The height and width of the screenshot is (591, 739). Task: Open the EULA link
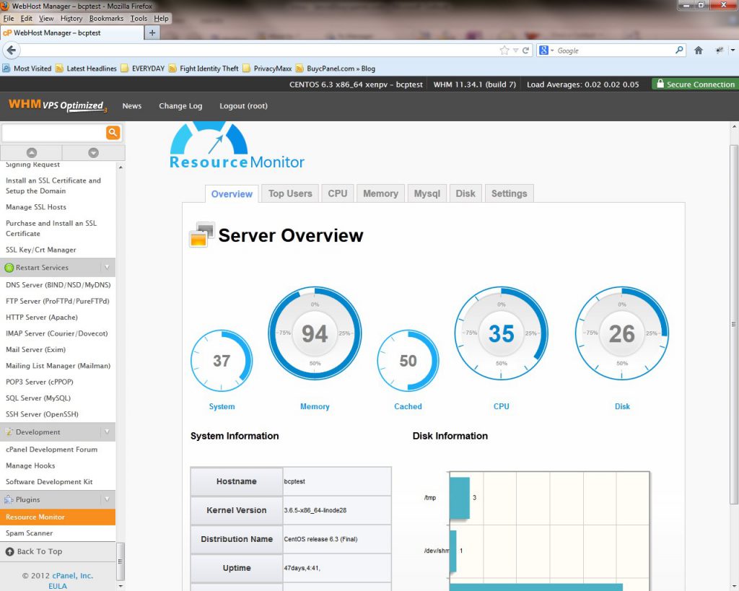click(58, 586)
